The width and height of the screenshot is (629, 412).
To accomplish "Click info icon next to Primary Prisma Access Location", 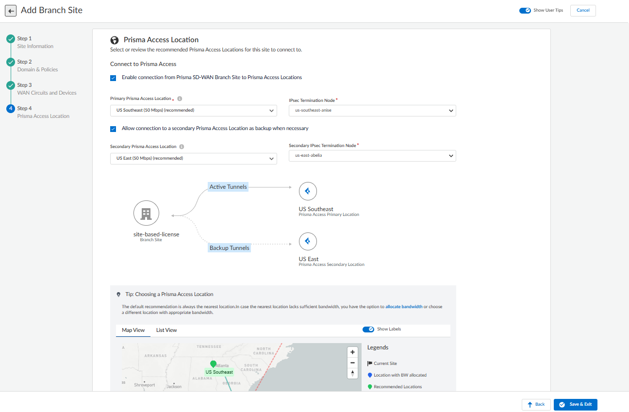I will (x=180, y=99).
